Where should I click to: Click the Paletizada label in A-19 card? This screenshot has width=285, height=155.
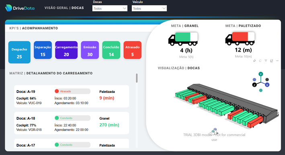point(107,92)
